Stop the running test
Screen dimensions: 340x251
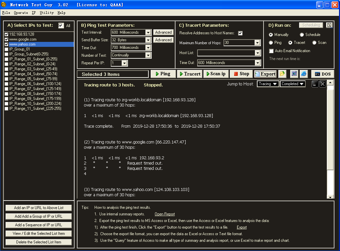tap(241, 74)
